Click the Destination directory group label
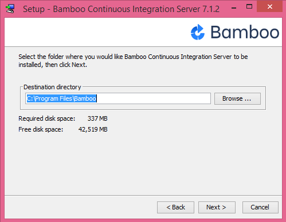286x222 pixels. 52,87
